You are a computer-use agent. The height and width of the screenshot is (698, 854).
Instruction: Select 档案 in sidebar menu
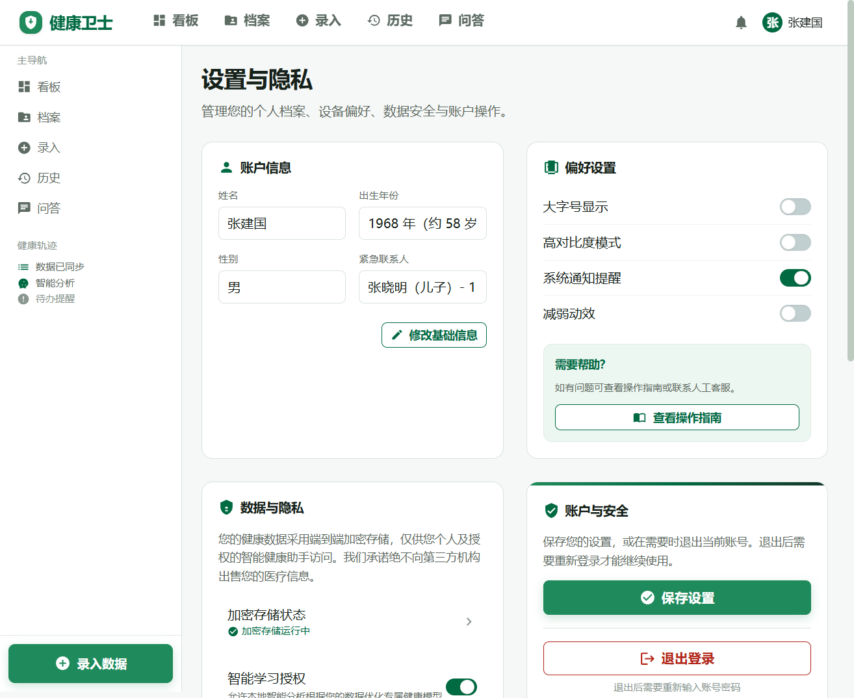tap(90, 117)
